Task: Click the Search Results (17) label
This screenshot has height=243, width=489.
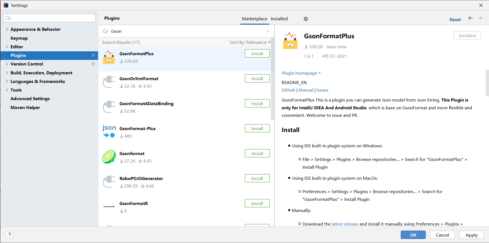Action: tap(121, 42)
